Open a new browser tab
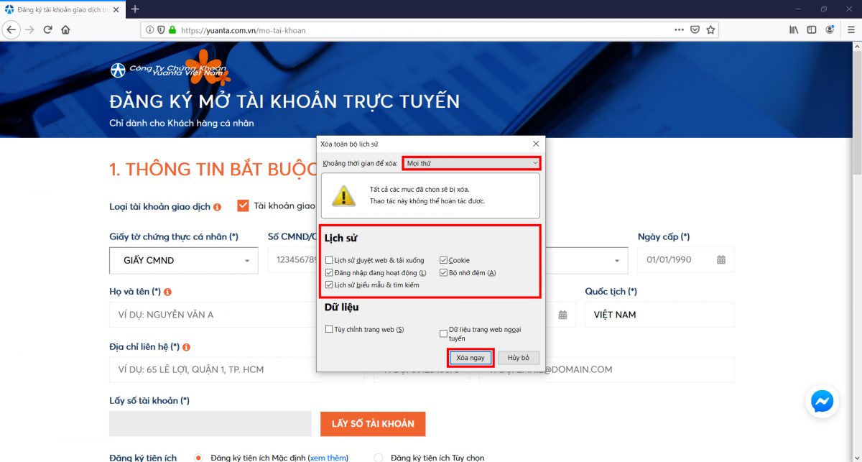This screenshot has height=462, width=862. pos(135,9)
